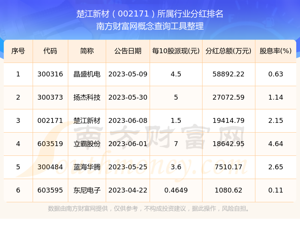Select stock code 300484
300x227 pixels.
(x=50, y=167)
